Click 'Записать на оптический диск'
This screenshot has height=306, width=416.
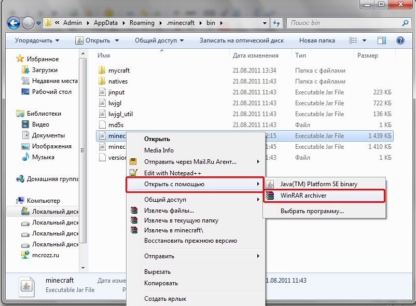(x=242, y=40)
